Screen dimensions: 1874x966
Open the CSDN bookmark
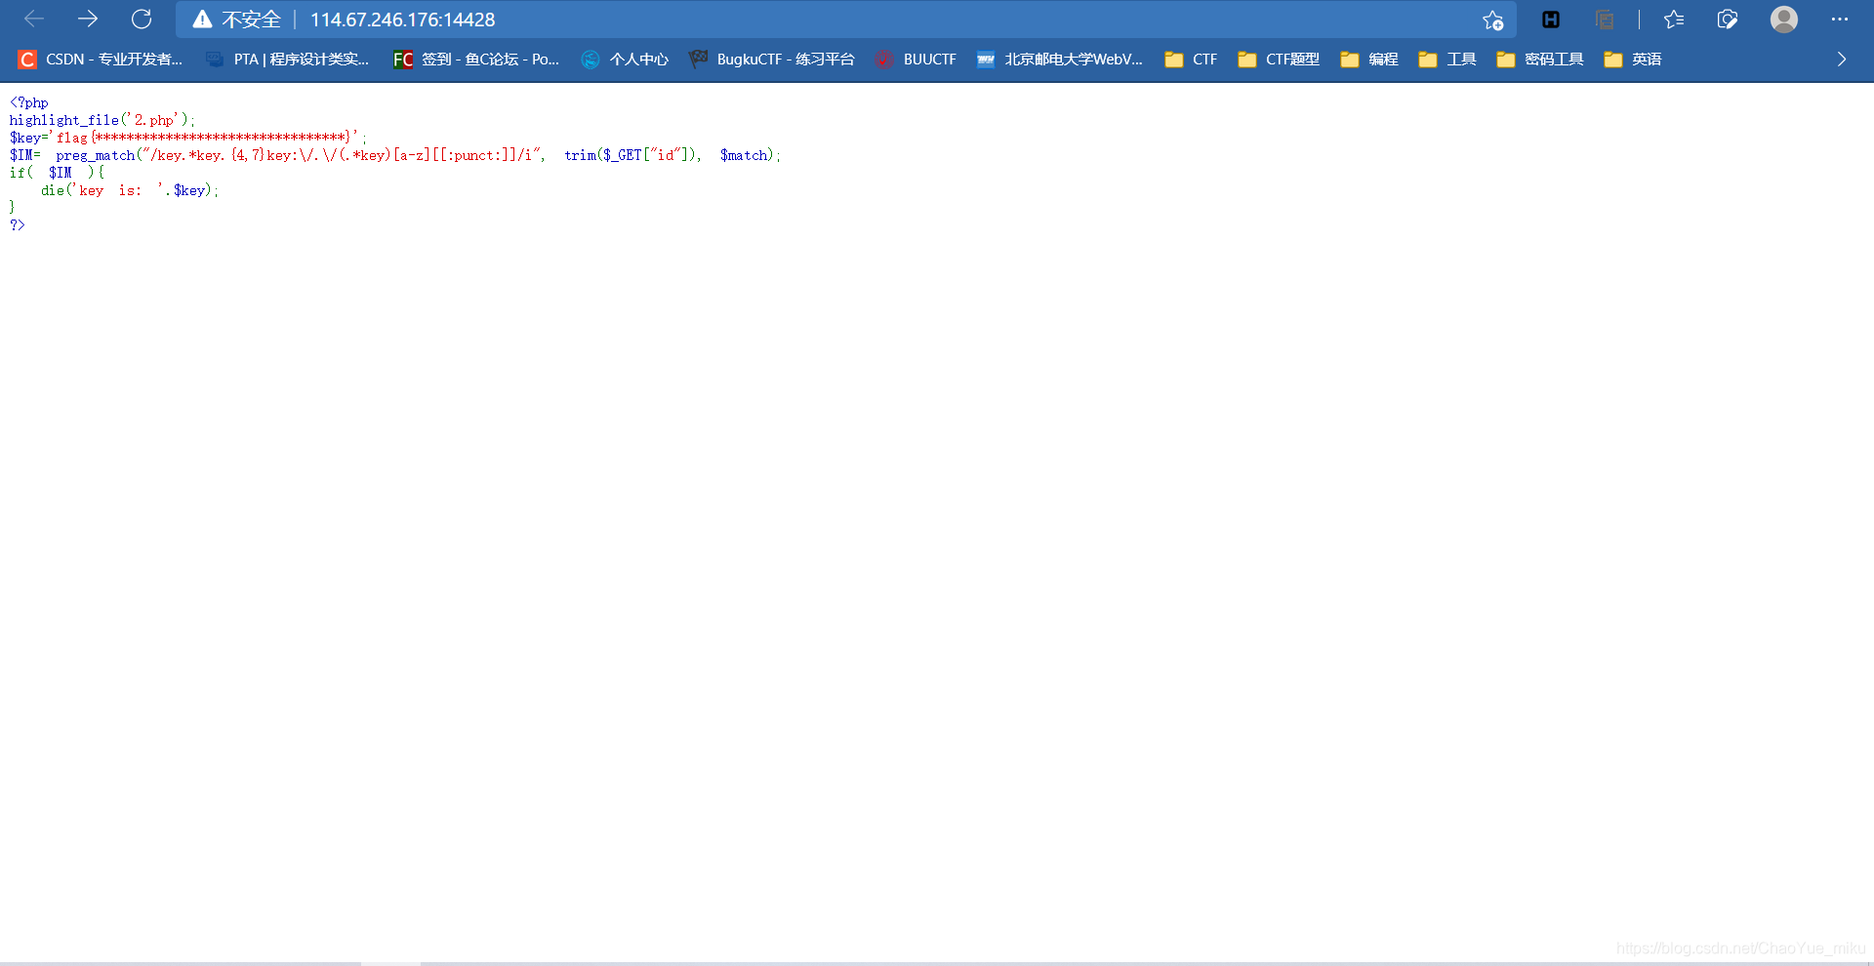click(x=98, y=60)
